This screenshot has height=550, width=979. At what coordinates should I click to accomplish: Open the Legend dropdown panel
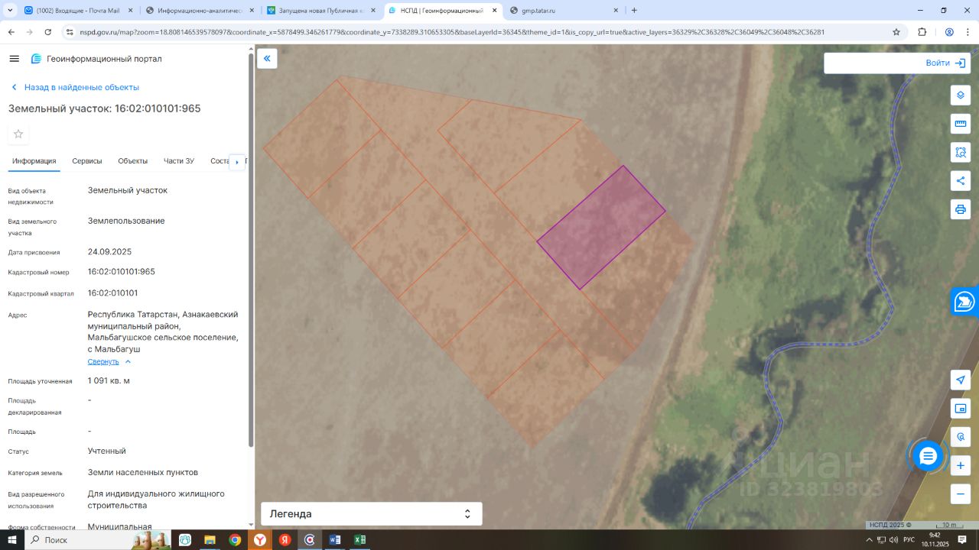pos(372,514)
